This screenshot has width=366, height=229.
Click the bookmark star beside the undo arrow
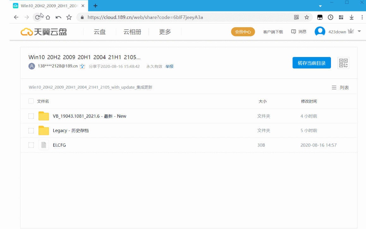coord(69,17)
